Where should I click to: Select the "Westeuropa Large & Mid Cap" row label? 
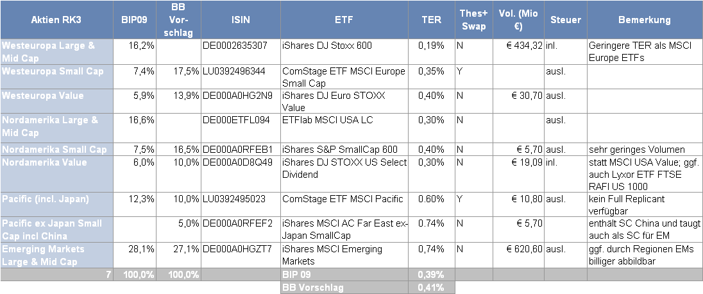[x=56, y=51]
